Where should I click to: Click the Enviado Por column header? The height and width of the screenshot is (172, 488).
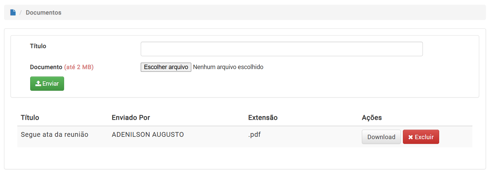coord(131,117)
